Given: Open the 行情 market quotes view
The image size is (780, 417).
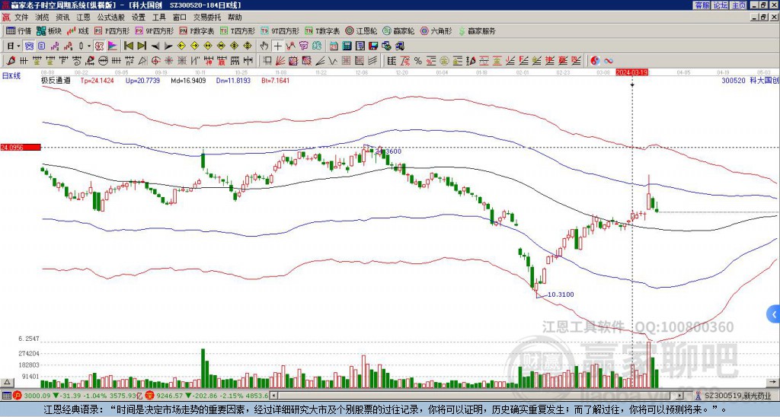Looking at the screenshot, I should click(18, 30).
